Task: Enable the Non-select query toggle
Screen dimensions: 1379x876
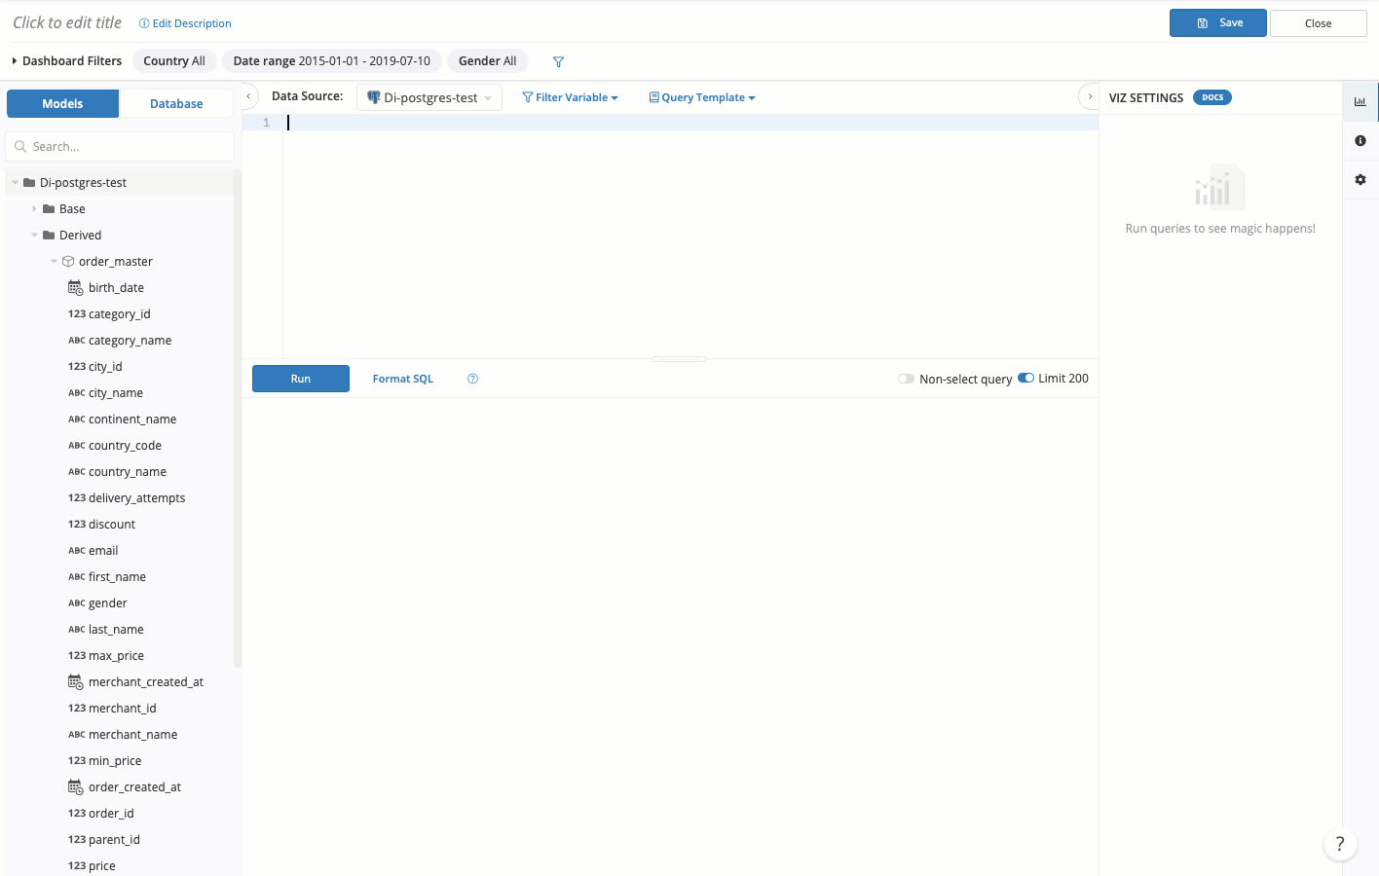Action: coord(906,379)
